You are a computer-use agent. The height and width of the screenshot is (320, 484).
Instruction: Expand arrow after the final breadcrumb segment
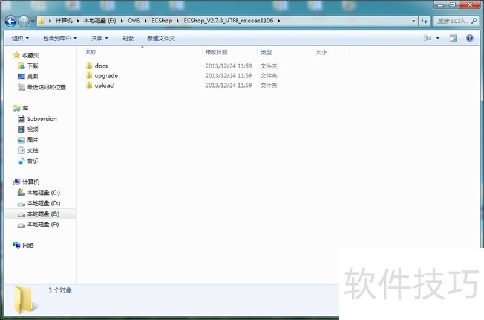click(x=279, y=21)
